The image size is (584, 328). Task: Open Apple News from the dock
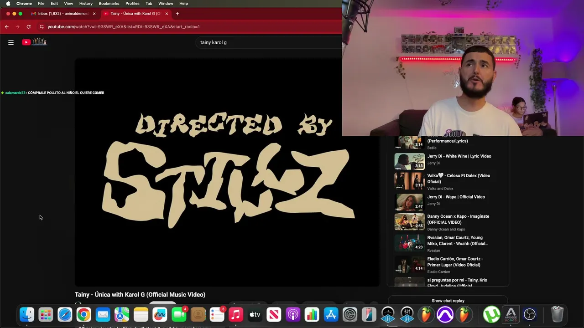tap(274, 314)
